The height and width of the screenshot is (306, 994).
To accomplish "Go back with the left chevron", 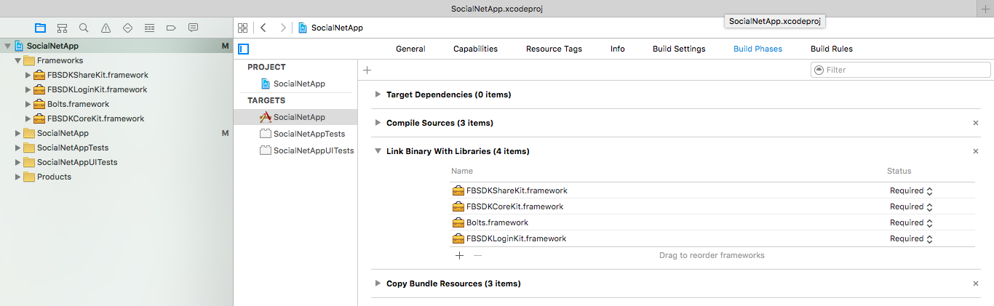I will coord(263,28).
